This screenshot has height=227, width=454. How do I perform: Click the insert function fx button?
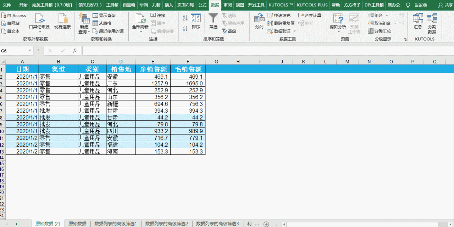pyautogui.click(x=75, y=51)
